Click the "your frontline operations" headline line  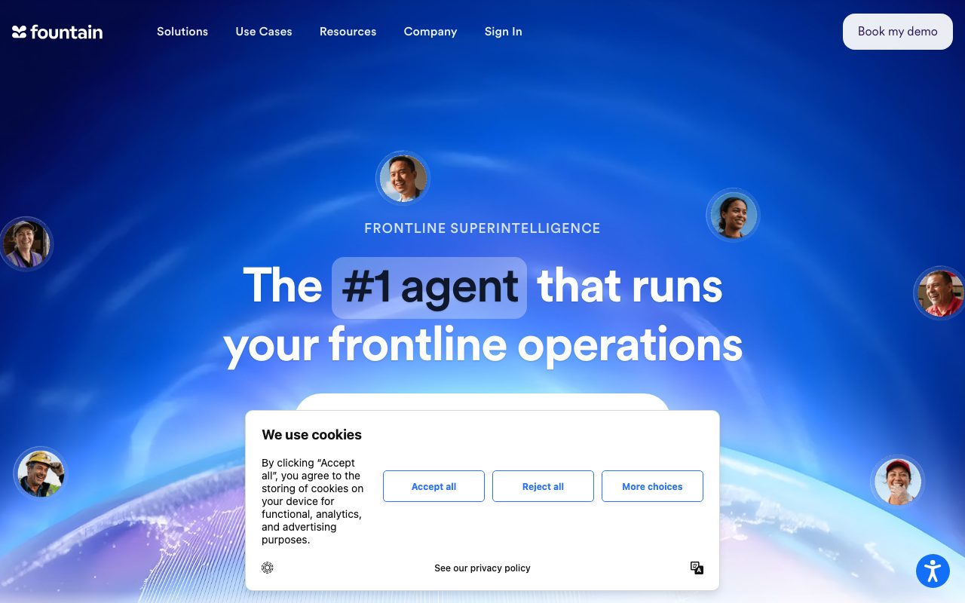coord(483,345)
